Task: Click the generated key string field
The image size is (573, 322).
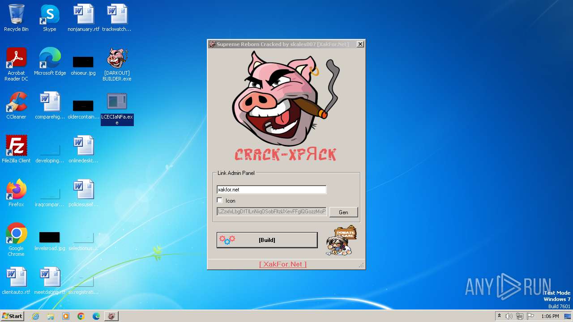Action: tap(272, 212)
